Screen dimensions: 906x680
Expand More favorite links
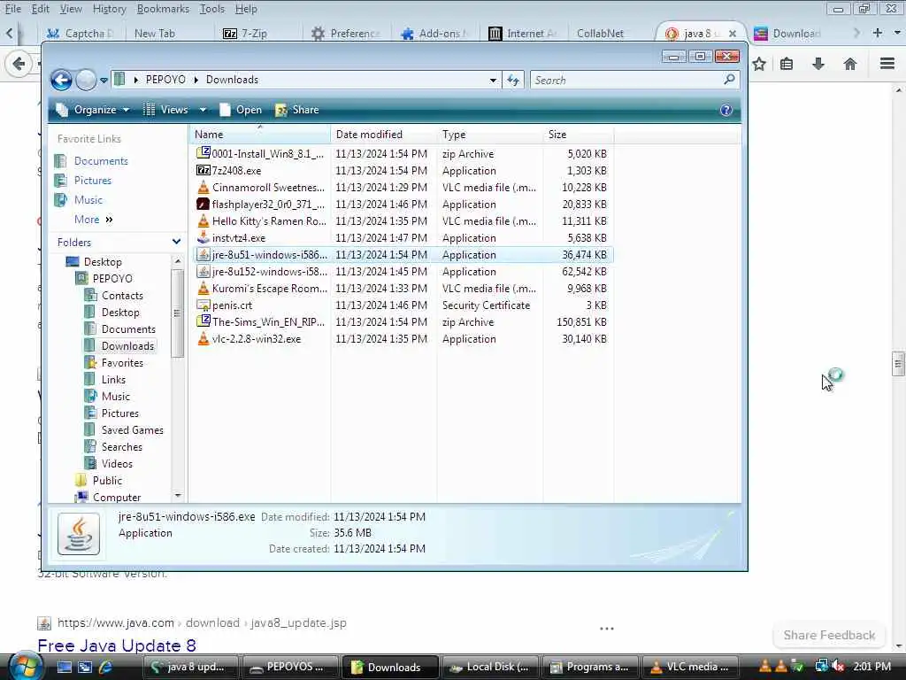point(94,220)
